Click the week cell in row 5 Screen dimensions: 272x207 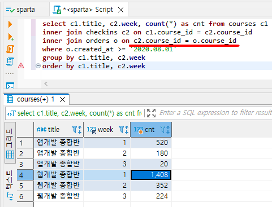[x=107, y=186]
